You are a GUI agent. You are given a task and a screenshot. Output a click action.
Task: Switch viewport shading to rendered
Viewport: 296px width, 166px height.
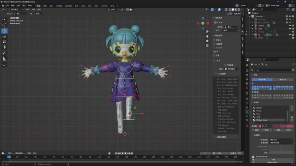[x=238, y=9]
